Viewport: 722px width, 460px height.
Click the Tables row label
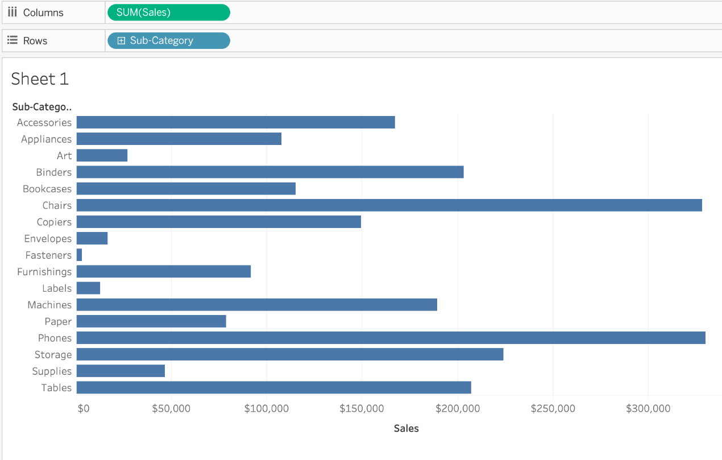click(x=56, y=388)
